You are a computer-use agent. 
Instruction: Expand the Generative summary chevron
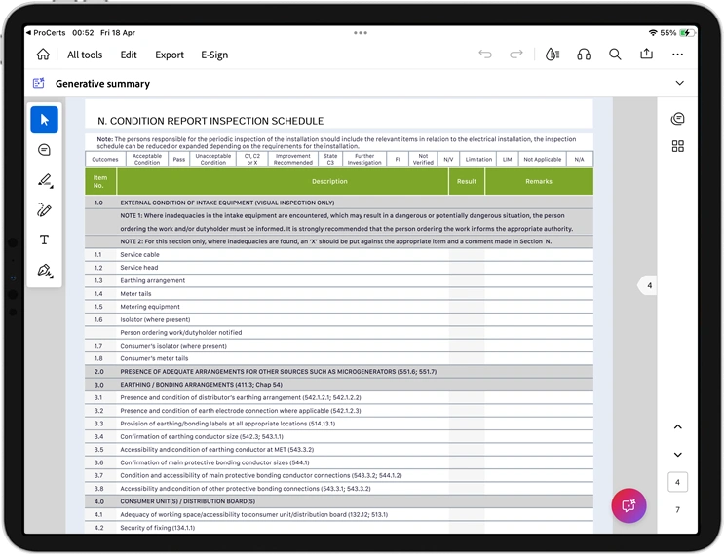679,84
